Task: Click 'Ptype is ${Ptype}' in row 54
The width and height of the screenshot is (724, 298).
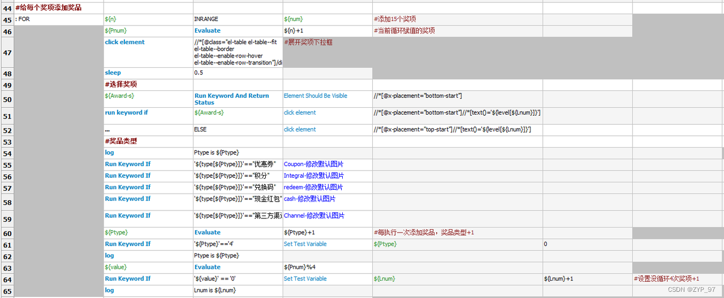Action: [x=238, y=153]
